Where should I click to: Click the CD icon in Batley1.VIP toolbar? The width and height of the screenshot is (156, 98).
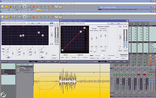[x=57, y=17]
